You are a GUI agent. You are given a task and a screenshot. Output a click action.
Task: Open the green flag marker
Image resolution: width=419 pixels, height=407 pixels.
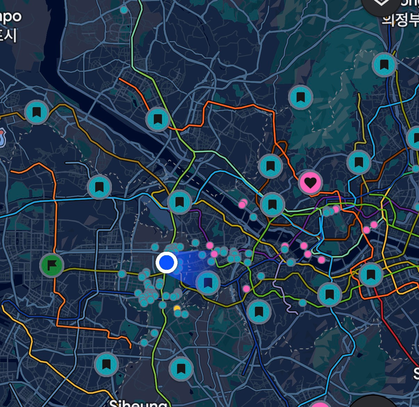[52, 265]
